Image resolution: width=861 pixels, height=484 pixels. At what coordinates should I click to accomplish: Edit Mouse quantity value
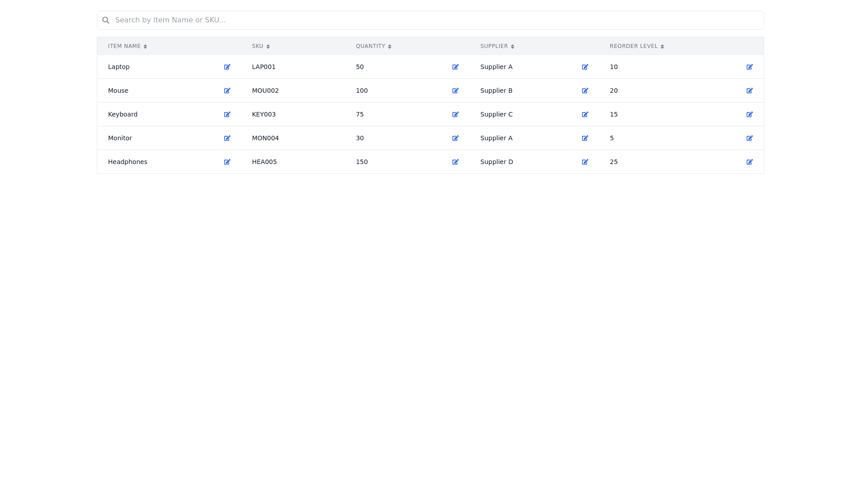coord(456,91)
